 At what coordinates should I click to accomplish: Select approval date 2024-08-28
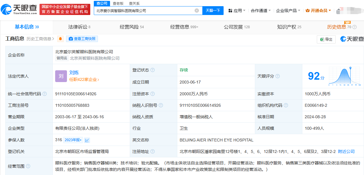tap(315, 117)
